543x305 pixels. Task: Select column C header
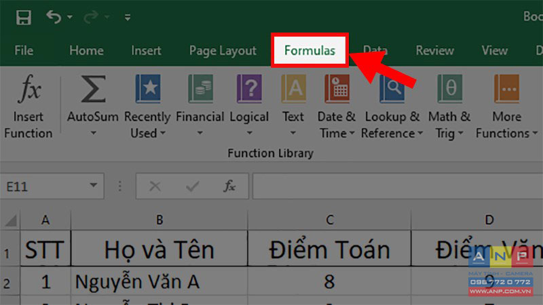(x=329, y=220)
